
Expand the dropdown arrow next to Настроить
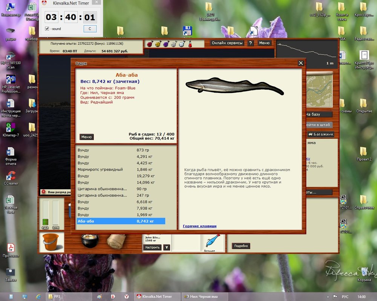point(167,247)
